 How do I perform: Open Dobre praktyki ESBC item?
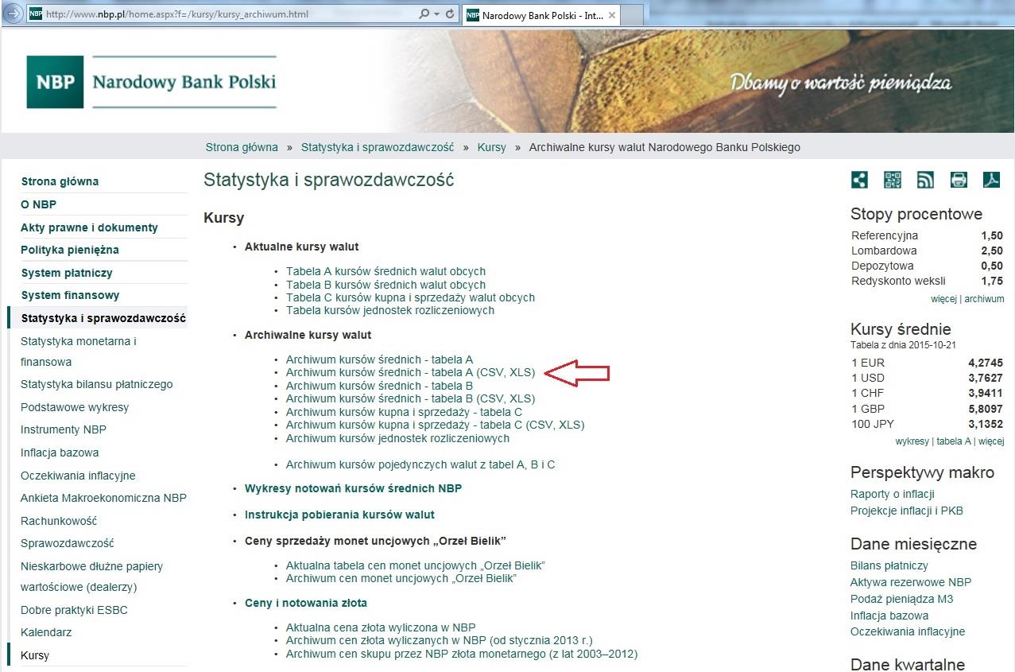coord(74,610)
